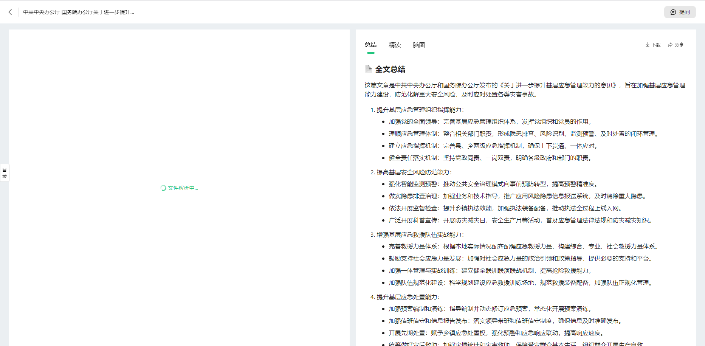The width and height of the screenshot is (705, 346).
Task: Share the summary via 分享
Action: tap(676, 45)
